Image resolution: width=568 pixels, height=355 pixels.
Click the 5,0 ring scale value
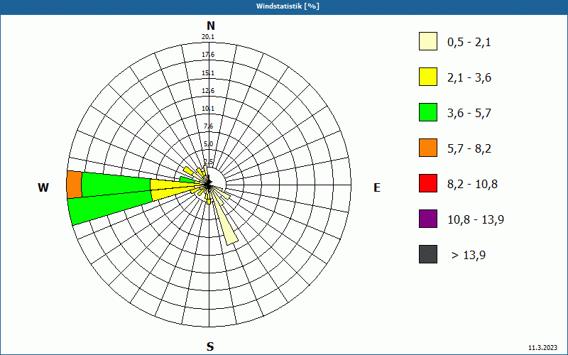(x=208, y=144)
